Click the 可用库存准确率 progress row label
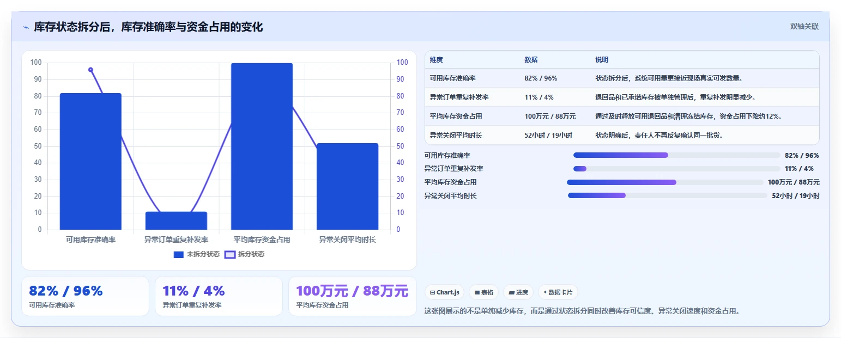Viewport: 841px width, 338px height. pyautogui.click(x=447, y=155)
